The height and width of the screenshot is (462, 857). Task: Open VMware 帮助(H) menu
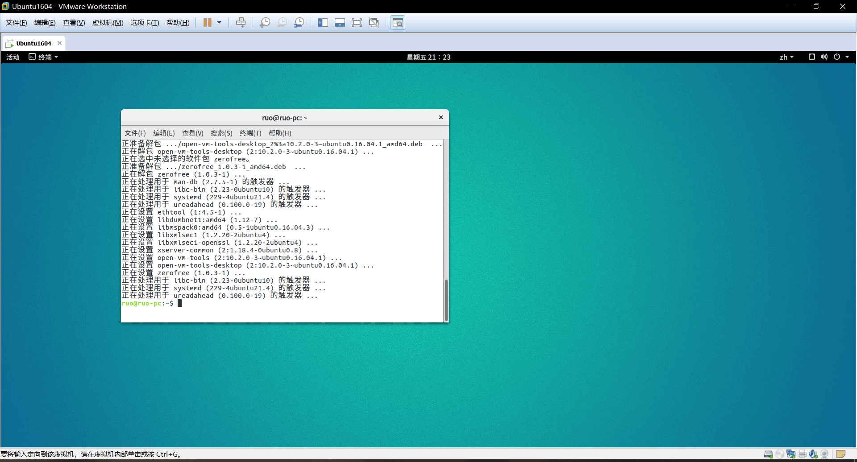[x=178, y=23]
